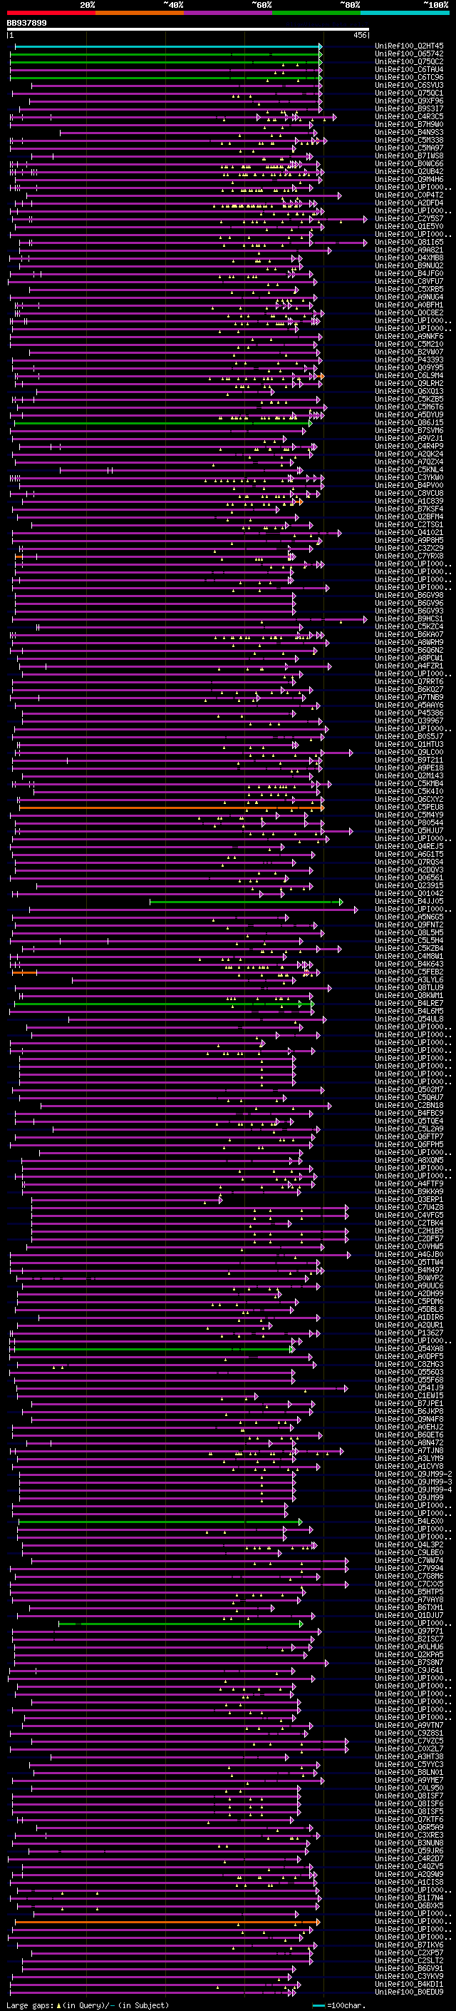Click label UniRef100_Q9XF96
This screenshot has width=456, height=2011.
[x=409, y=101]
